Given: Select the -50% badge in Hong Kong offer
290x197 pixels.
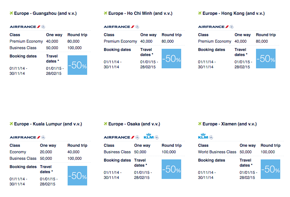Looking at the screenshot, I should tap(266, 59).
